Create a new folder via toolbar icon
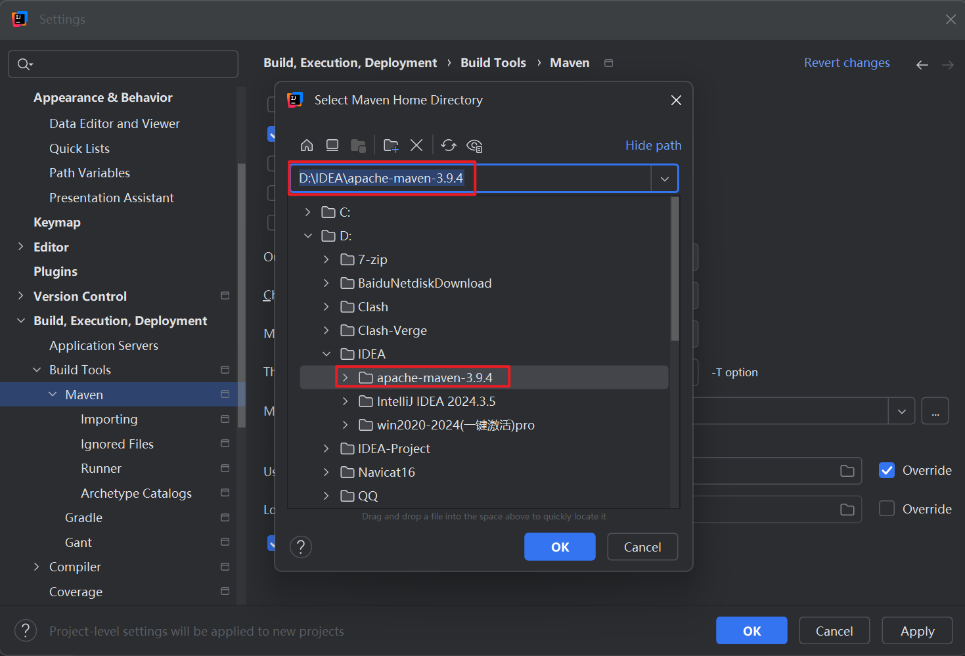965x656 pixels. tap(391, 145)
